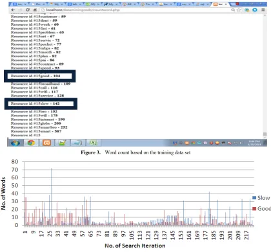Image resolution: width=271 pixels, height=252 pixels.
Task: Select the row 'will - 175'
Action: pos(34,115)
